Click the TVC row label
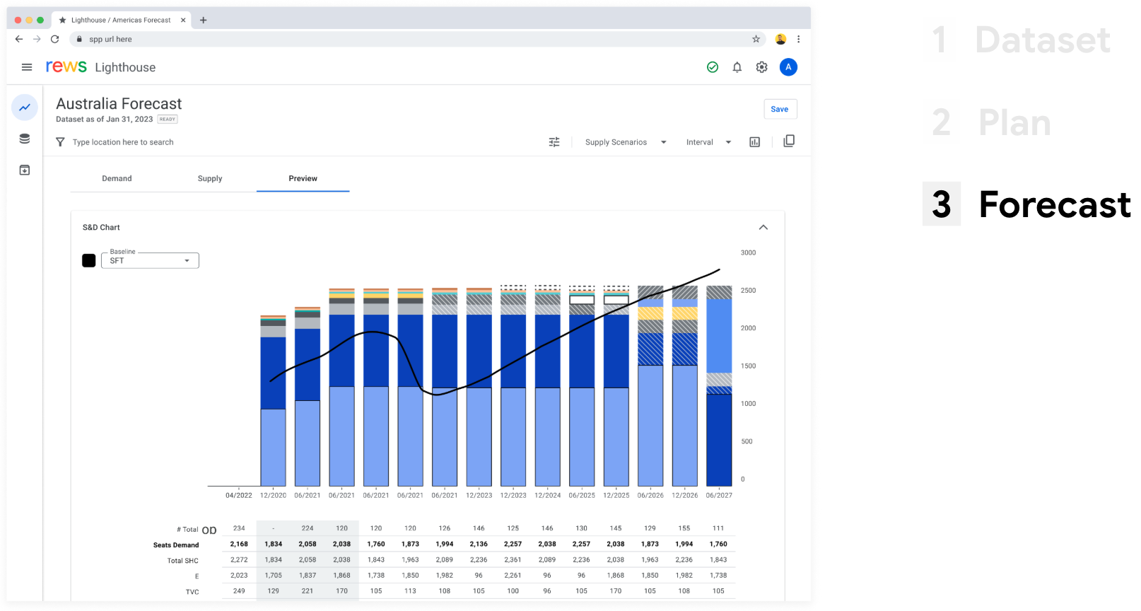The image size is (1141, 611). click(192, 592)
